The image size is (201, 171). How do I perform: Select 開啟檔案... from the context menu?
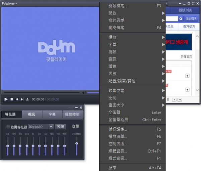tap(133, 6)
